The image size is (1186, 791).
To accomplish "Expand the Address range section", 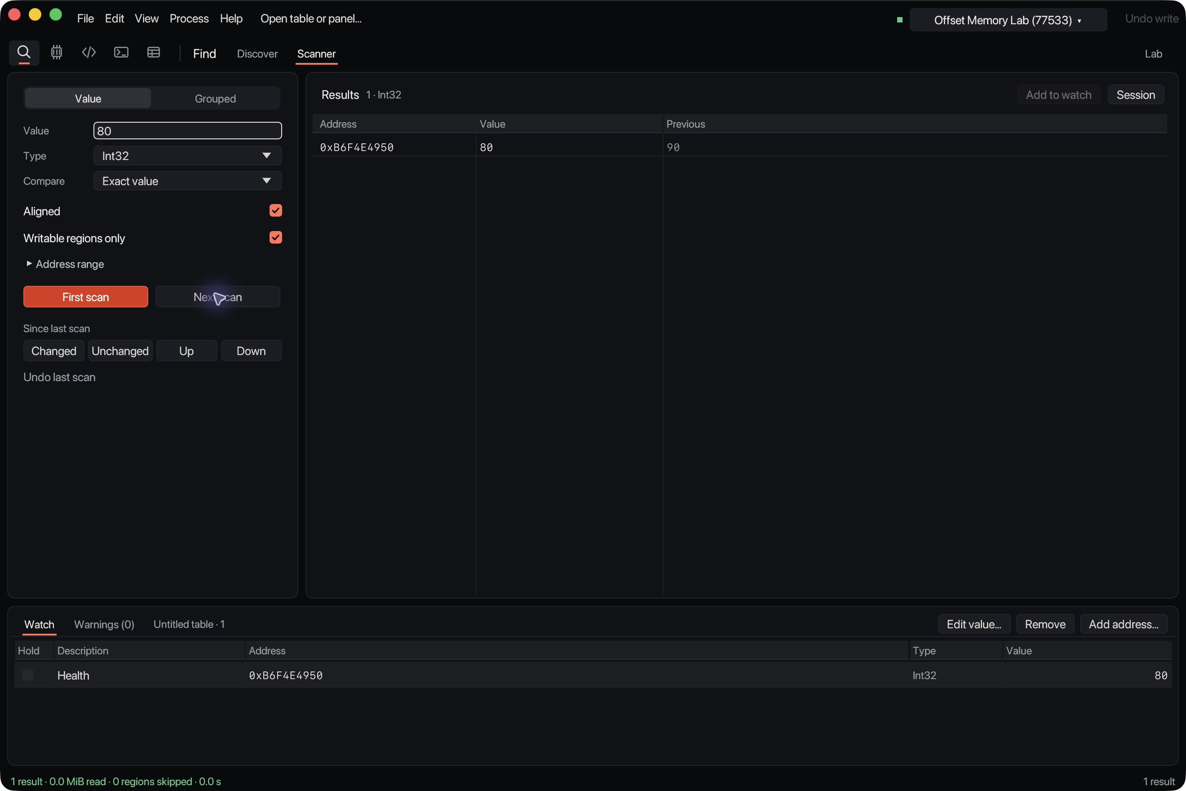I will pyautogui.click(x=65, y=264).
